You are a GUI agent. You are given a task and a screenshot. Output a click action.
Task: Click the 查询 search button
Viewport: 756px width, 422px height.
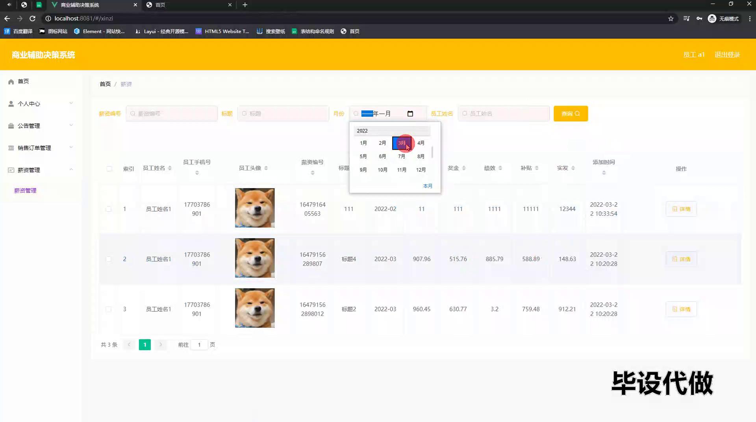(571, 114)
